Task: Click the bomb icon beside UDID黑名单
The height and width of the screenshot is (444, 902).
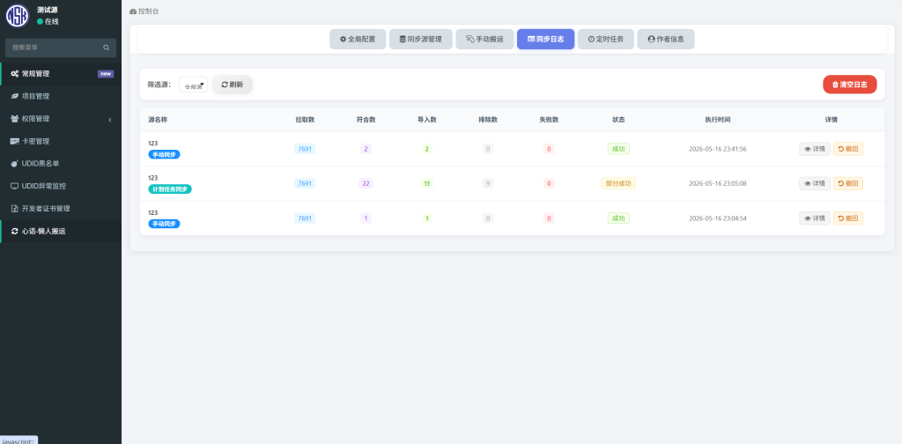Action: pos(15,163)
